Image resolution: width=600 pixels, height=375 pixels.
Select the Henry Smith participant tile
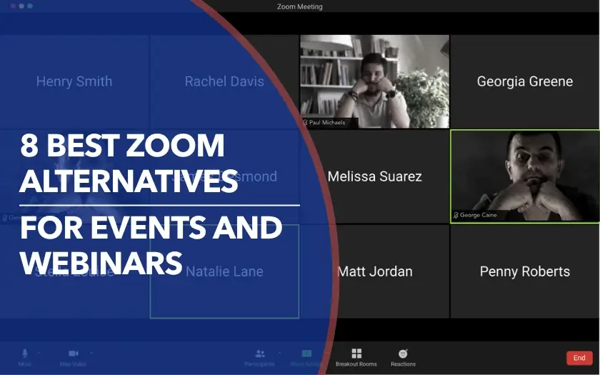(74, 81)
